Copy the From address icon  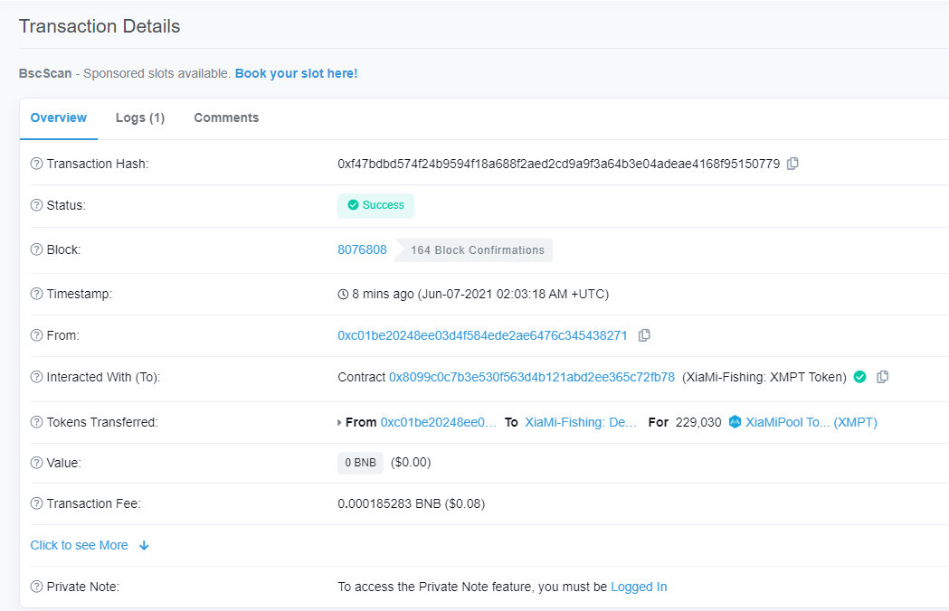click(x=644, y=335)
